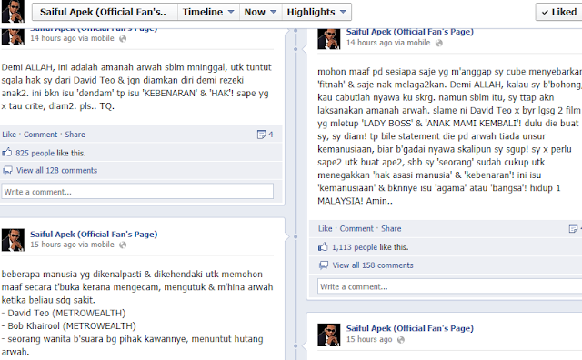This screenshot has width=582, height=360.
Task: Expand the Highlights dropdown
Action: coord(316,12)
